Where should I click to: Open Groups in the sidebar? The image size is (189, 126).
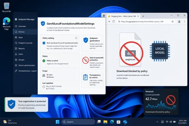coord(25,60)
